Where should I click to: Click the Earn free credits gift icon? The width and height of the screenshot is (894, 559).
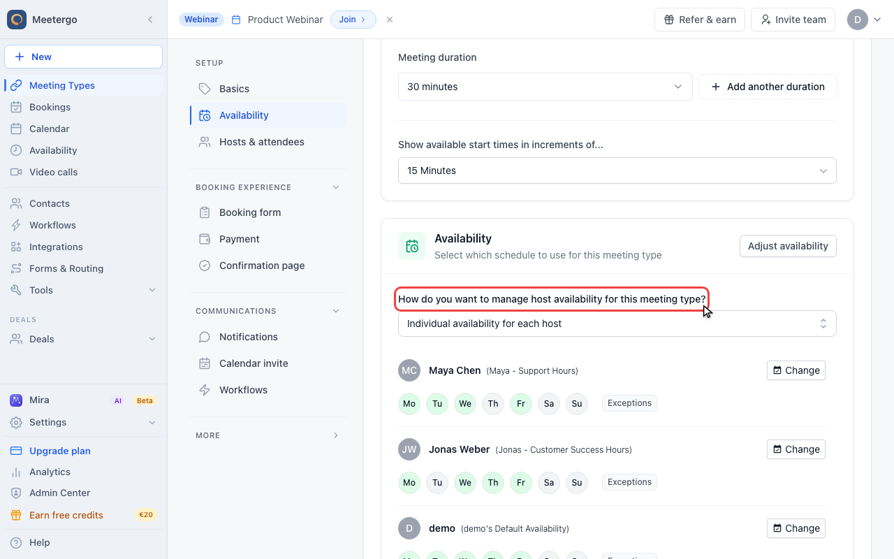click(16, 515)
